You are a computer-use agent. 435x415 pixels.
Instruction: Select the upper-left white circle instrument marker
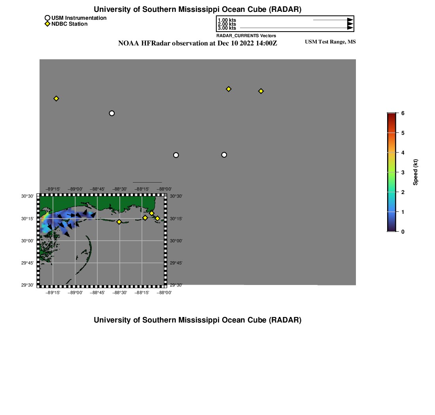112,113
